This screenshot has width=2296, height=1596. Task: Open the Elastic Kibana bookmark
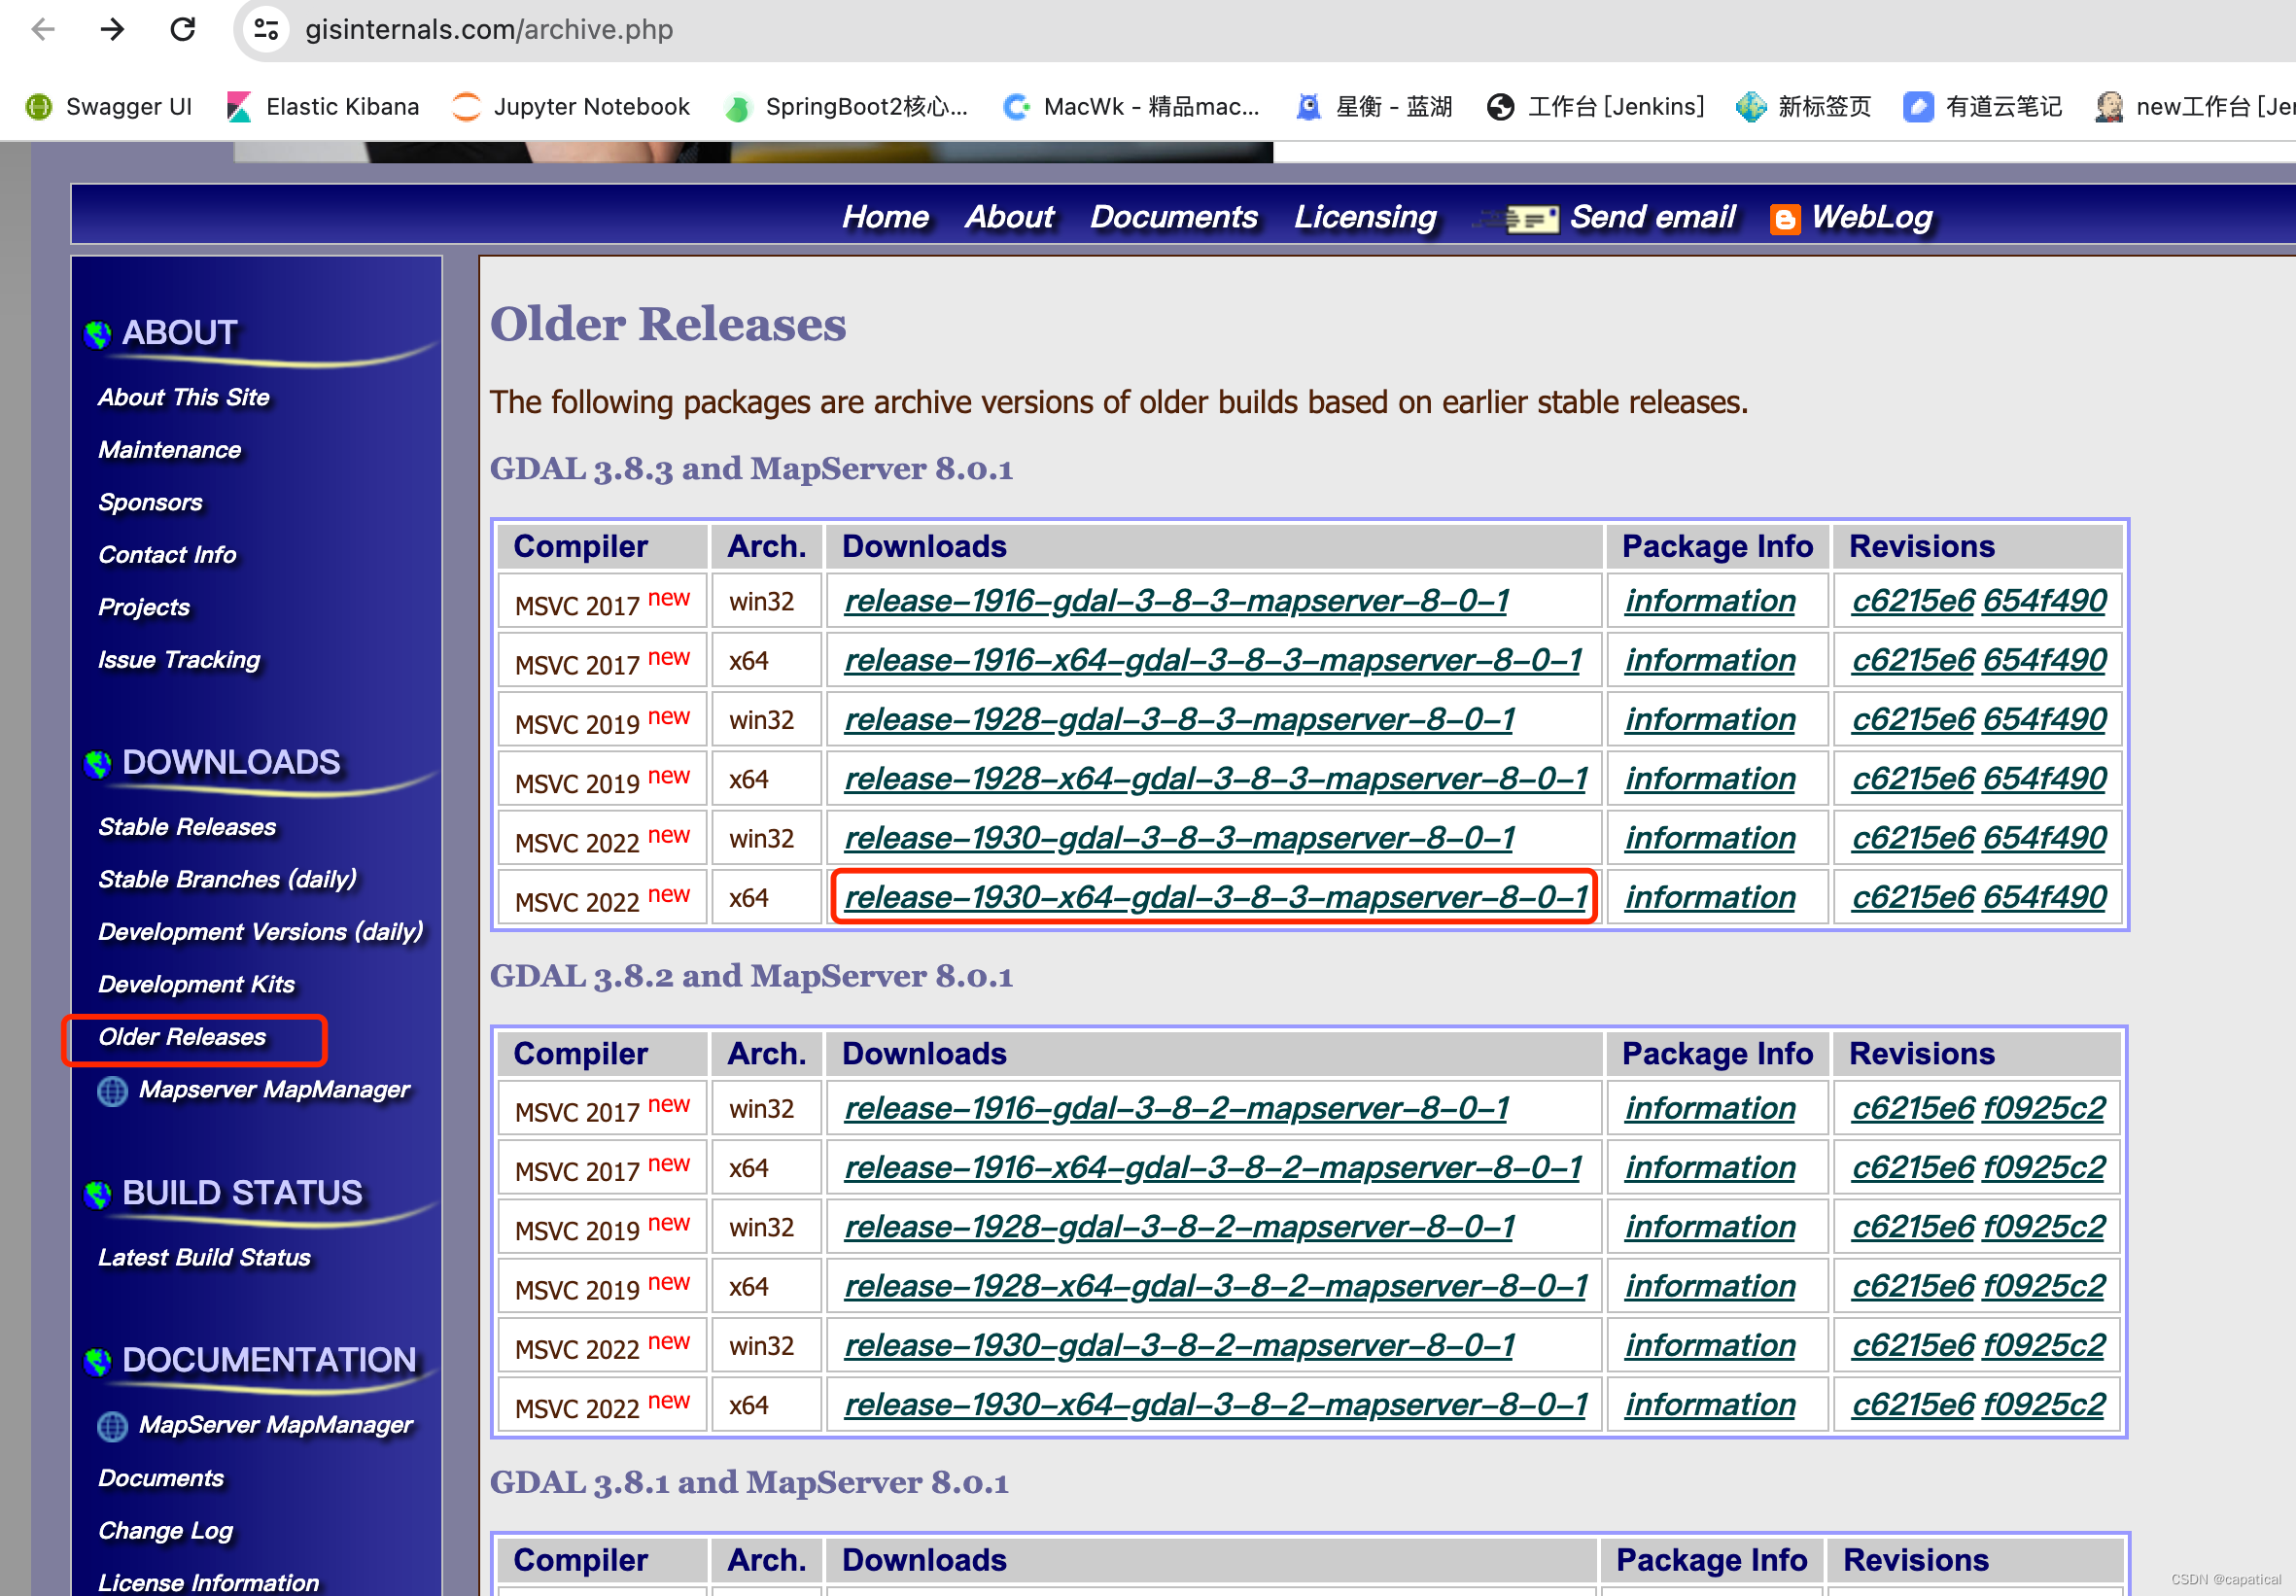click(323, 106)
